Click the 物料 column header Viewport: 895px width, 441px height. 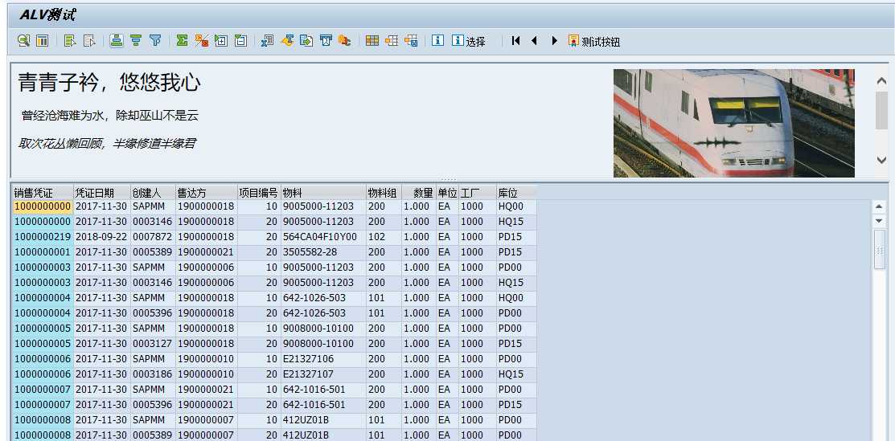[x=323, y=193]
